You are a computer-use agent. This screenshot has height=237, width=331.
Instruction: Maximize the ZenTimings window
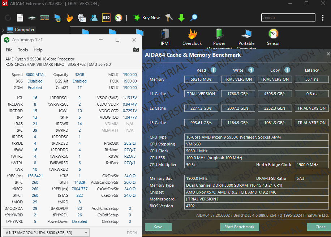(x=117, y=40)
